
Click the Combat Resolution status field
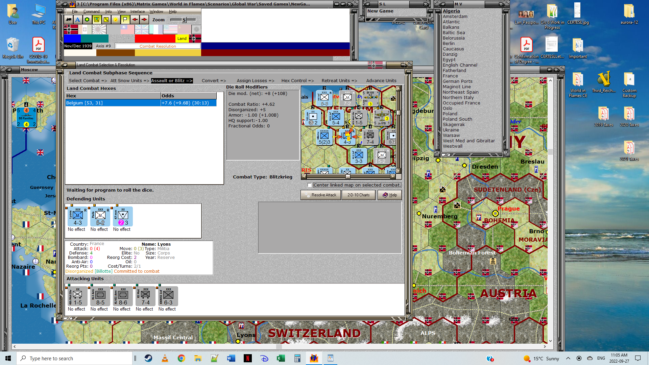point(158,46)
